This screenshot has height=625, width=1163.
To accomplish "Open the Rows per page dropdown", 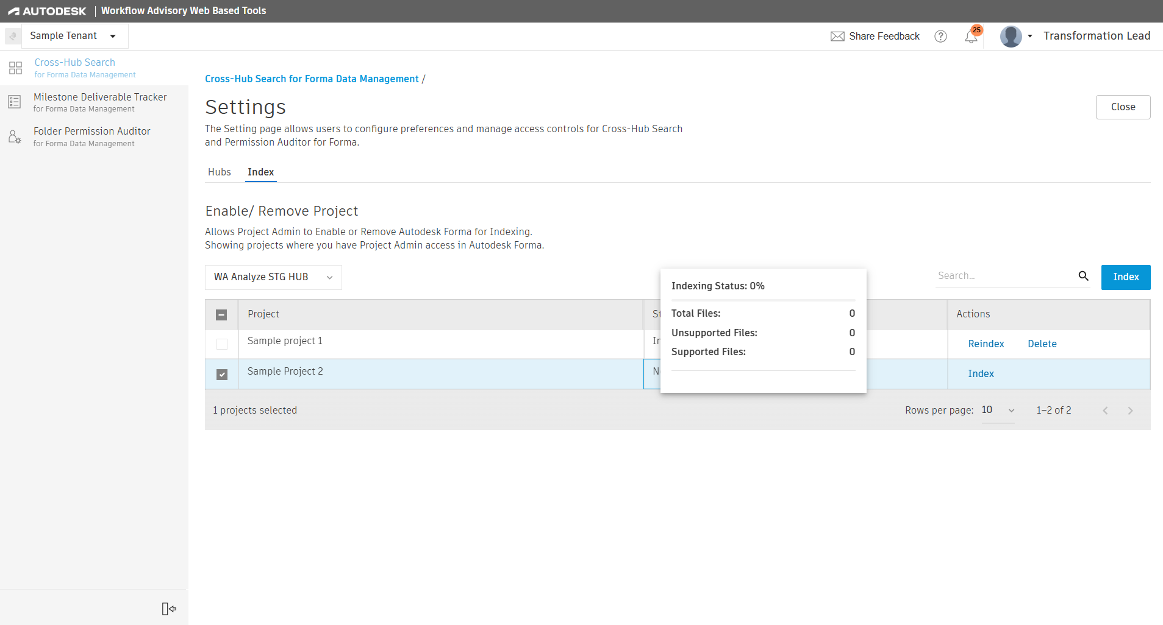I will tap(998, 411).
